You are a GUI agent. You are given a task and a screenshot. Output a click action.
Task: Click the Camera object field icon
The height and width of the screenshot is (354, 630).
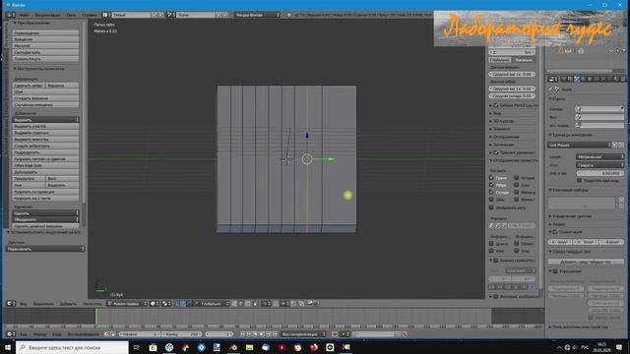pyautogui.click(x=578, y=109)
